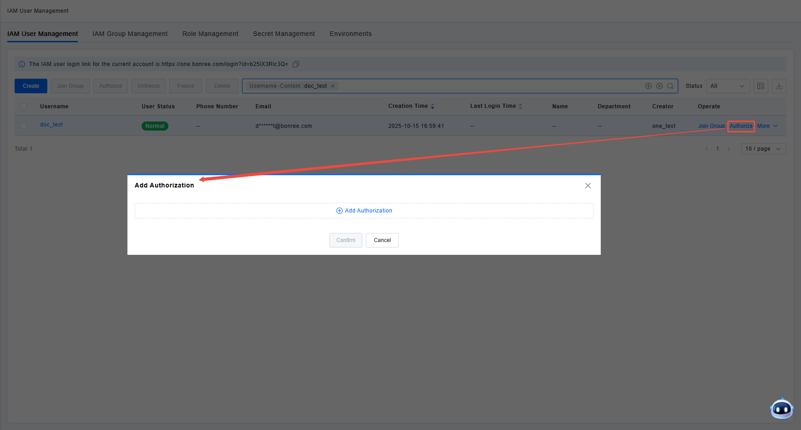The height and width of the screenshot is (430, 801).
Task: Remove the doc_test username filter tag
Action: [333, 86]
